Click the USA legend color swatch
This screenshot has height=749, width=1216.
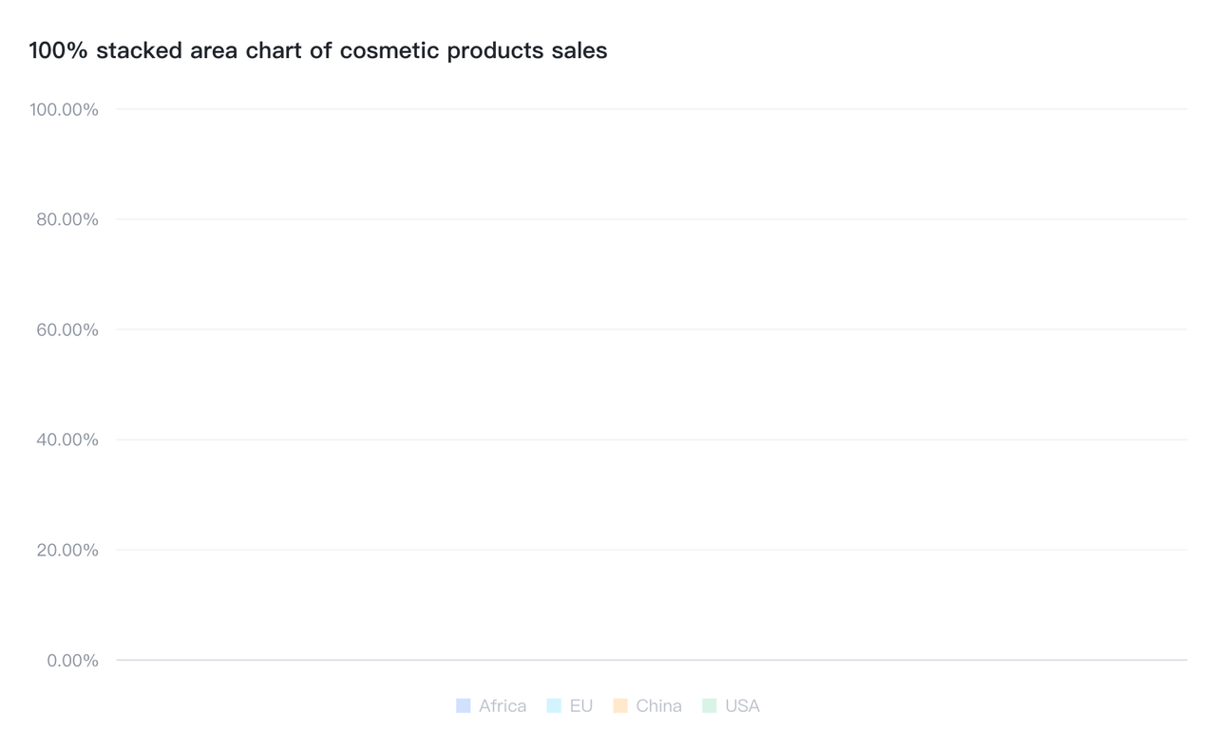pos(710,705)
